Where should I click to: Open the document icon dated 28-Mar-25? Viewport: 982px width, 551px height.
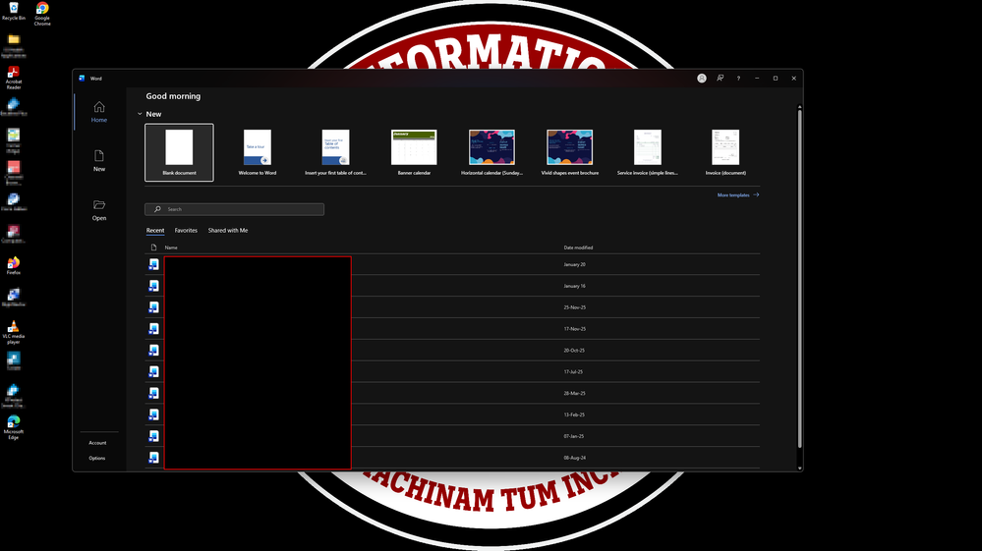tap(153, 394)
